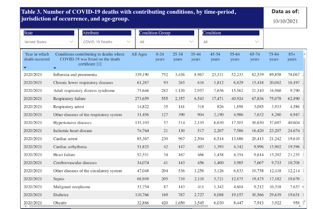Click sort arrow under Year column header

[25, 68]
